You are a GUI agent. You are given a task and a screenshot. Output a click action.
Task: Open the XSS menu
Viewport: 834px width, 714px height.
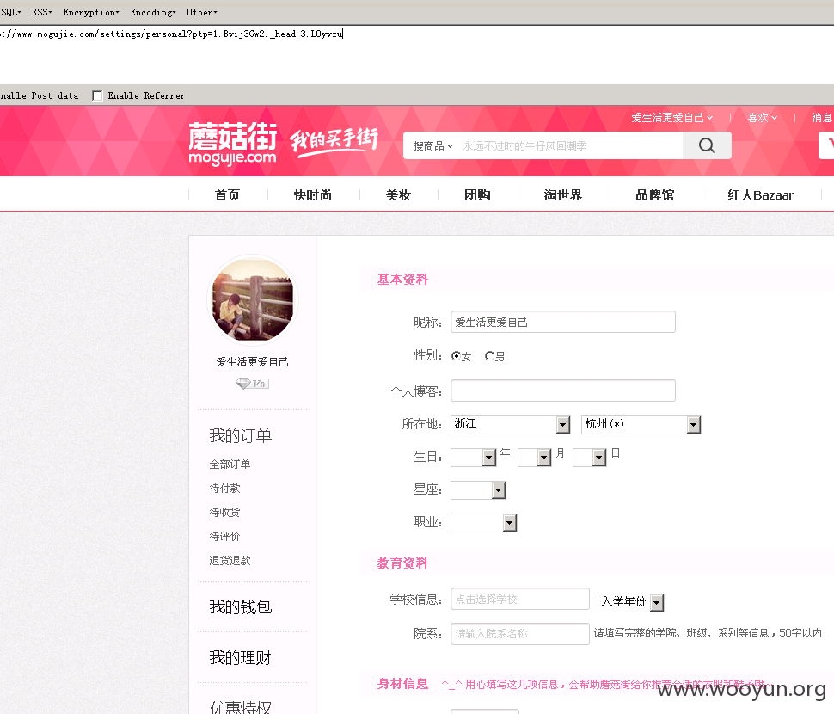click(42, 12)
